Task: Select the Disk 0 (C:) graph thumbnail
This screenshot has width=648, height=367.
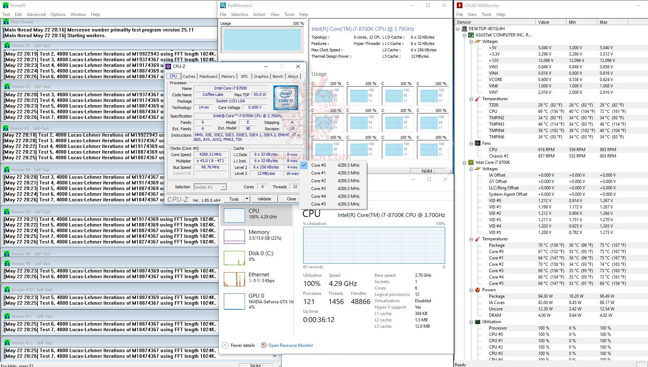Action: tap(234, 258)
